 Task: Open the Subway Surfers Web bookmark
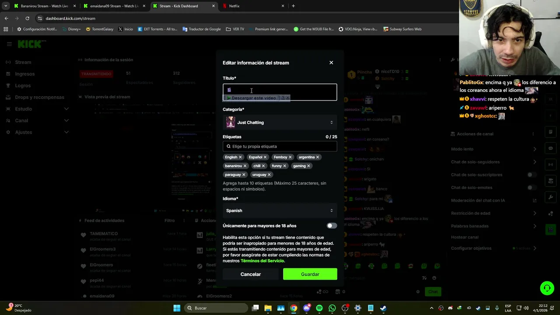point(402,29)
